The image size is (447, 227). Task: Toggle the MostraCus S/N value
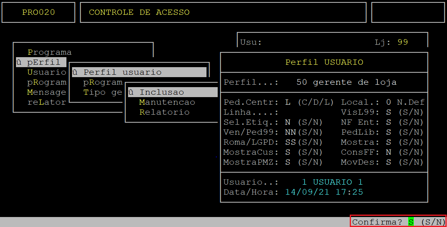coord(287,152)
